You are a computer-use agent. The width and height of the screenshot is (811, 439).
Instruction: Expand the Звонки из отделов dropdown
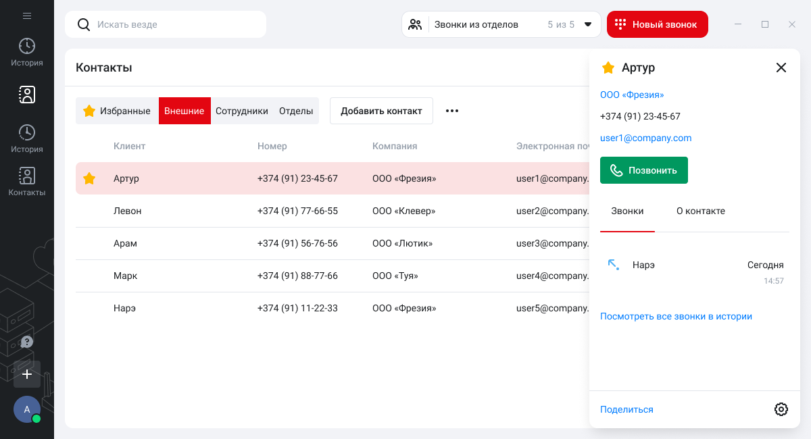tap(588, 24)
